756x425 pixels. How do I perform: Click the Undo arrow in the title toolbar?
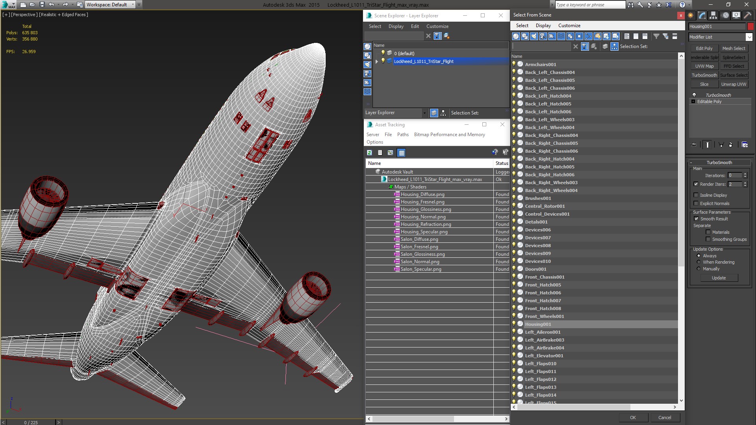click(x=51, y=5)
